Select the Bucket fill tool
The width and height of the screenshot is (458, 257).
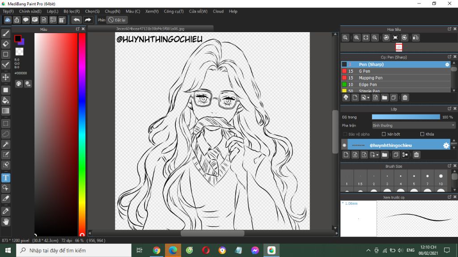click(5, 100)
